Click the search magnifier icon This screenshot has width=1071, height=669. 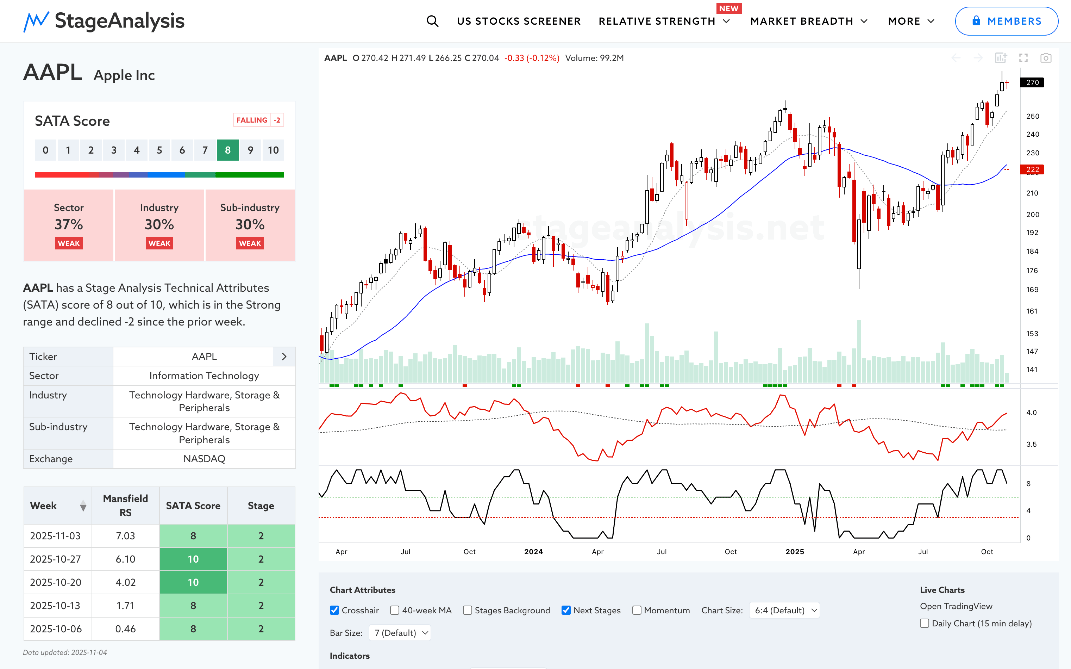(x=432, y=21)
